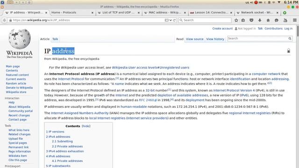Open the RFC 2460 external link
Image resolution: width=299 pixels, height=168 pixels.
[x=148, y=100]
